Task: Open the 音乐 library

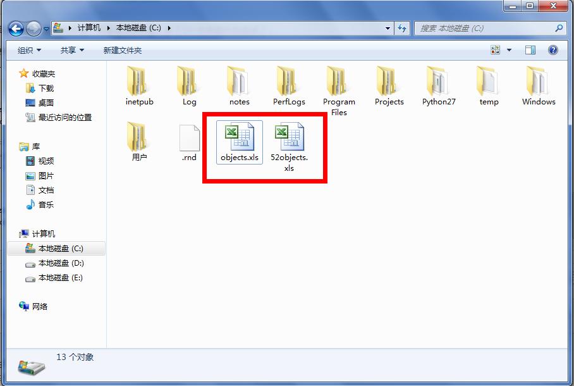Action: 46,204
